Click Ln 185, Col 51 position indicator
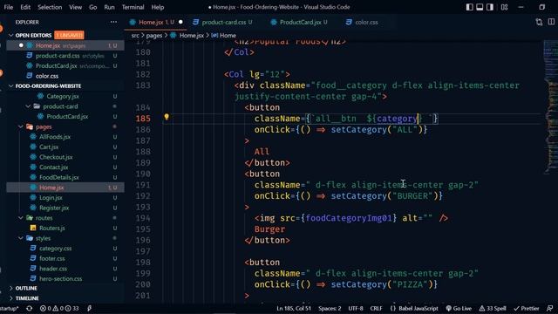This screenshot has height=314, width=558. tap(294, 308)
